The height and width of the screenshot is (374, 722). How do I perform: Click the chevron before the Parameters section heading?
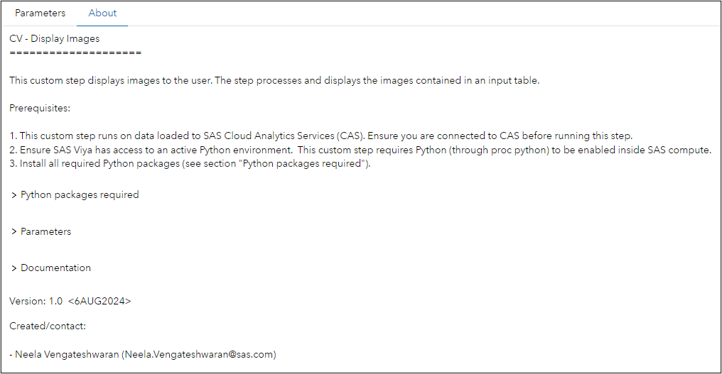pos(14,232)
